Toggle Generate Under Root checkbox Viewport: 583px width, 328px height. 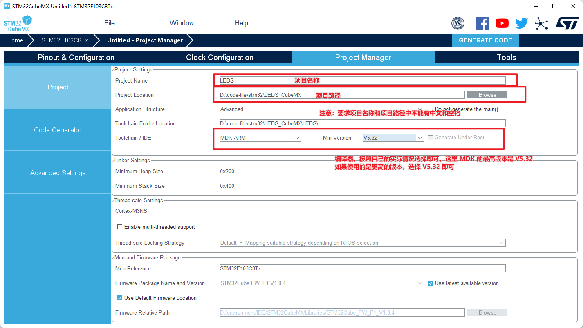(431, 138)
